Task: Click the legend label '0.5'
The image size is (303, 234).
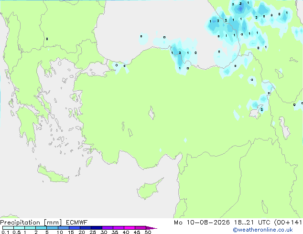Action: point(17,232)
